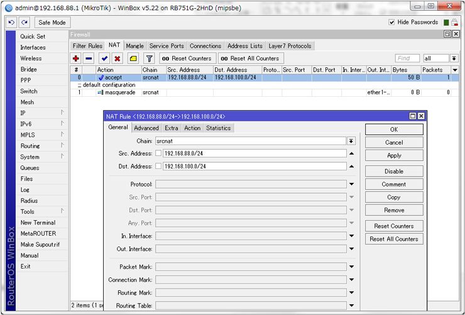Click the dialog's Disable button

point(394,171)
